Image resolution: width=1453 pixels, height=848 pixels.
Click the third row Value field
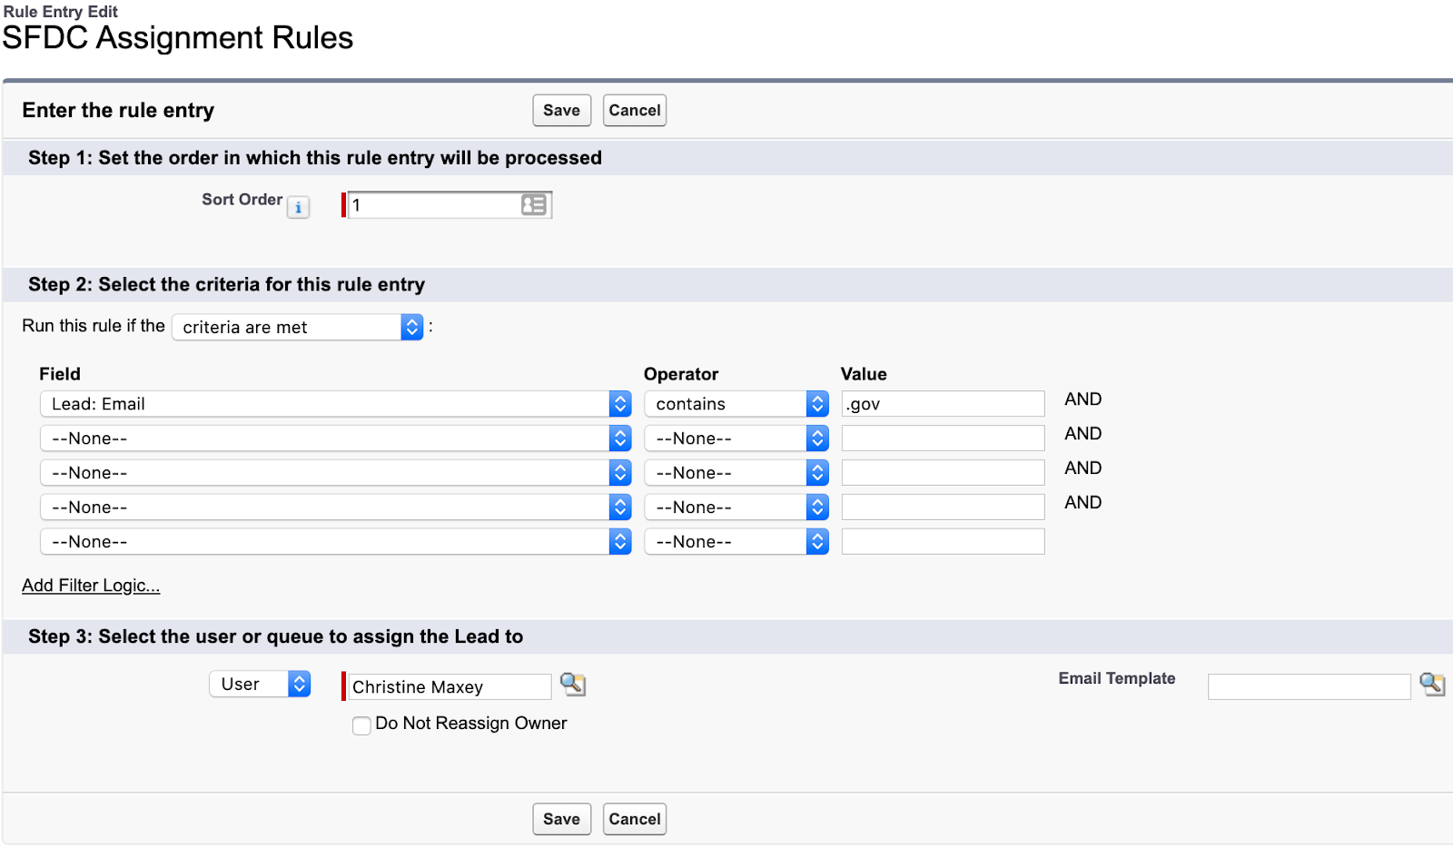pyautogui.click(x=943, y=473)
